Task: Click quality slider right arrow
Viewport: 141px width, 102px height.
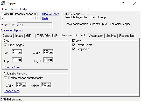Action: pyautogui.click(x=38, y=18)
